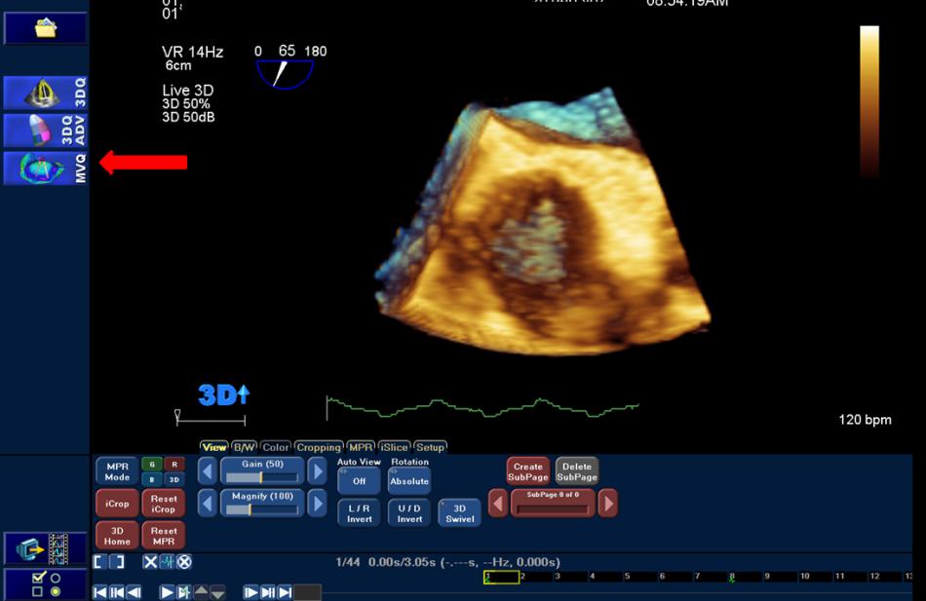Open the iSlice tab
The width and height of the screenshot is (926, 601).
click(x=395, y=447)
